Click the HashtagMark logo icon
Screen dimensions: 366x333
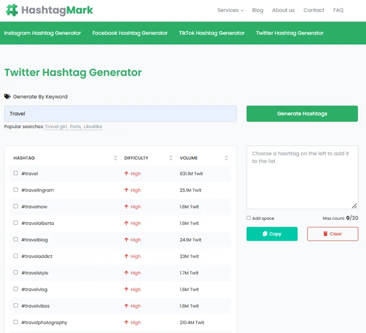(12, 10)
